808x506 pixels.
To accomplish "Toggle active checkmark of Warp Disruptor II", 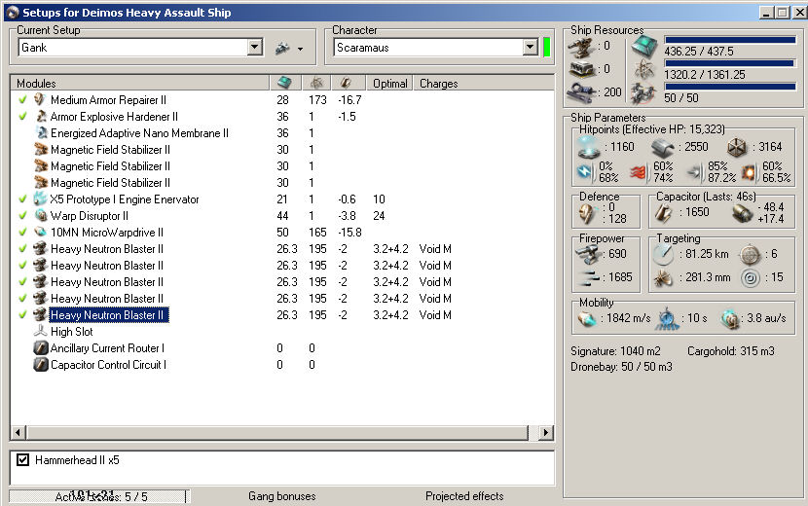I will click(x=22, y=215).
